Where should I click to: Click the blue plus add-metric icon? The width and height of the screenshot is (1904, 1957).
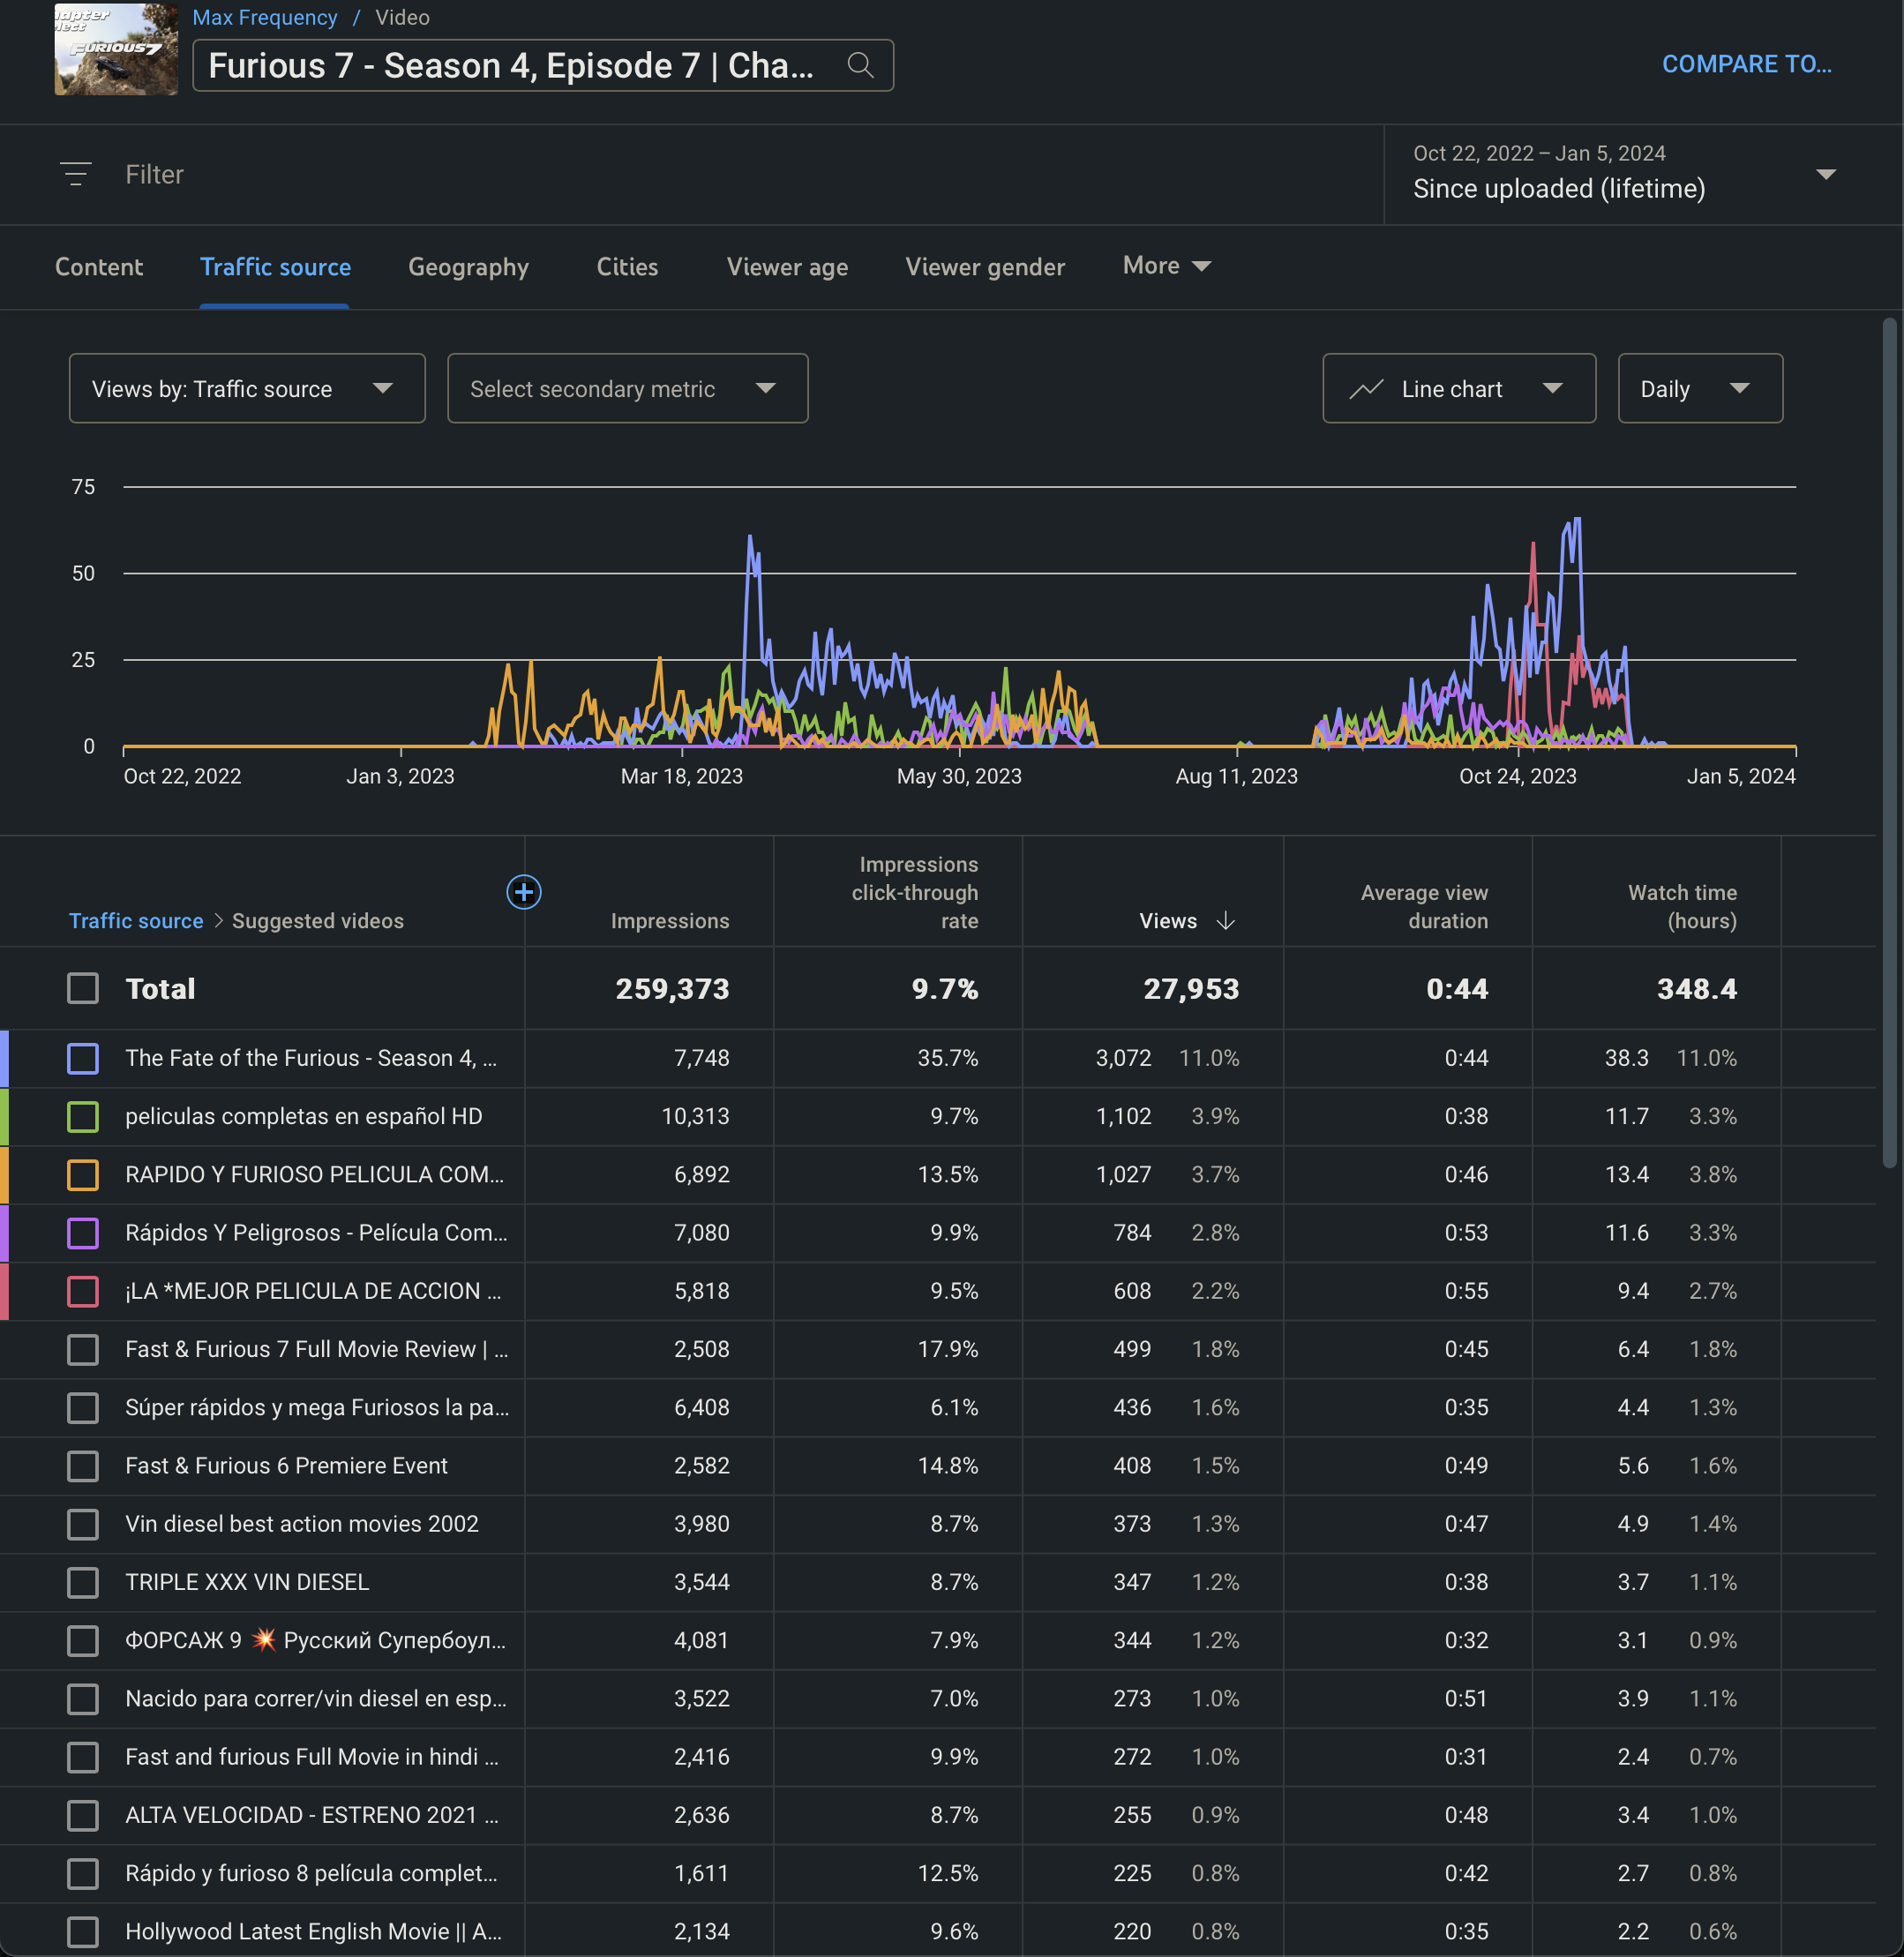click(x=523, y=891)
